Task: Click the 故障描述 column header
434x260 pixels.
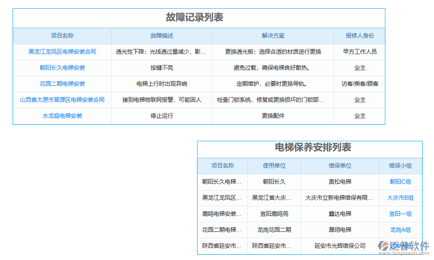Action: tap(161, 36)
